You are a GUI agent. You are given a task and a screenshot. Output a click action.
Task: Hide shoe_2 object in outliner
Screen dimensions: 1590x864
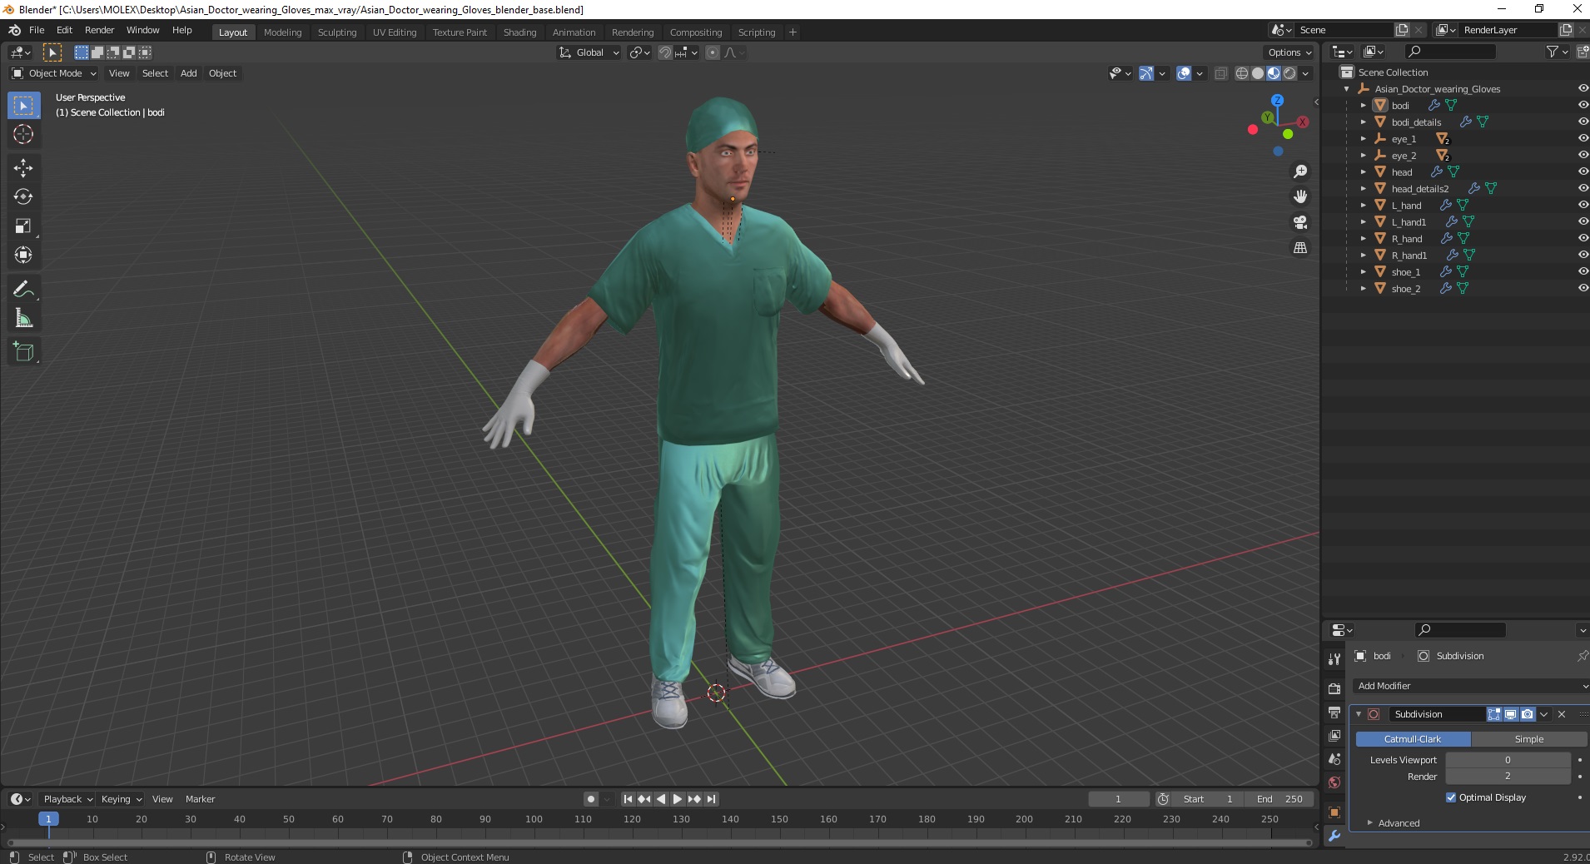coord(1583,289)
